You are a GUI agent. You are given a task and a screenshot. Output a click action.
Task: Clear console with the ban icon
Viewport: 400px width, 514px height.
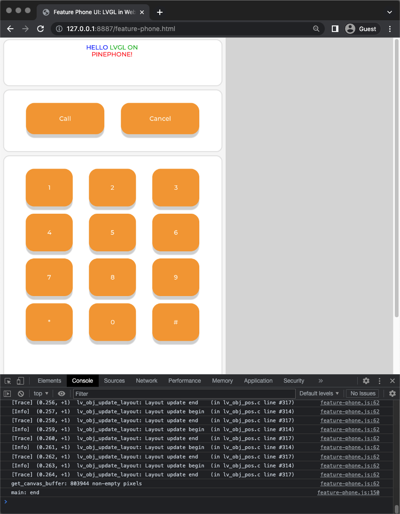[21, 394]
